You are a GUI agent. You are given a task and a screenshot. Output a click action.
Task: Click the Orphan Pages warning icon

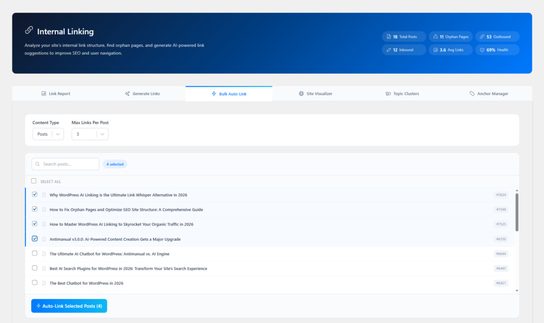pyautogui.click(x=436, y=37)
